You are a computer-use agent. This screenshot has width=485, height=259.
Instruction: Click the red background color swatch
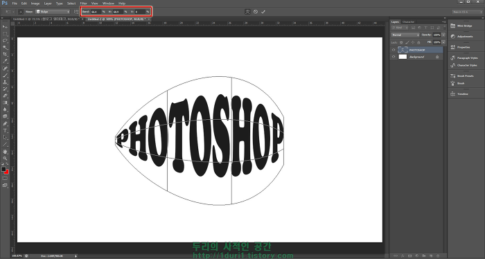click(x=6, y=172)
